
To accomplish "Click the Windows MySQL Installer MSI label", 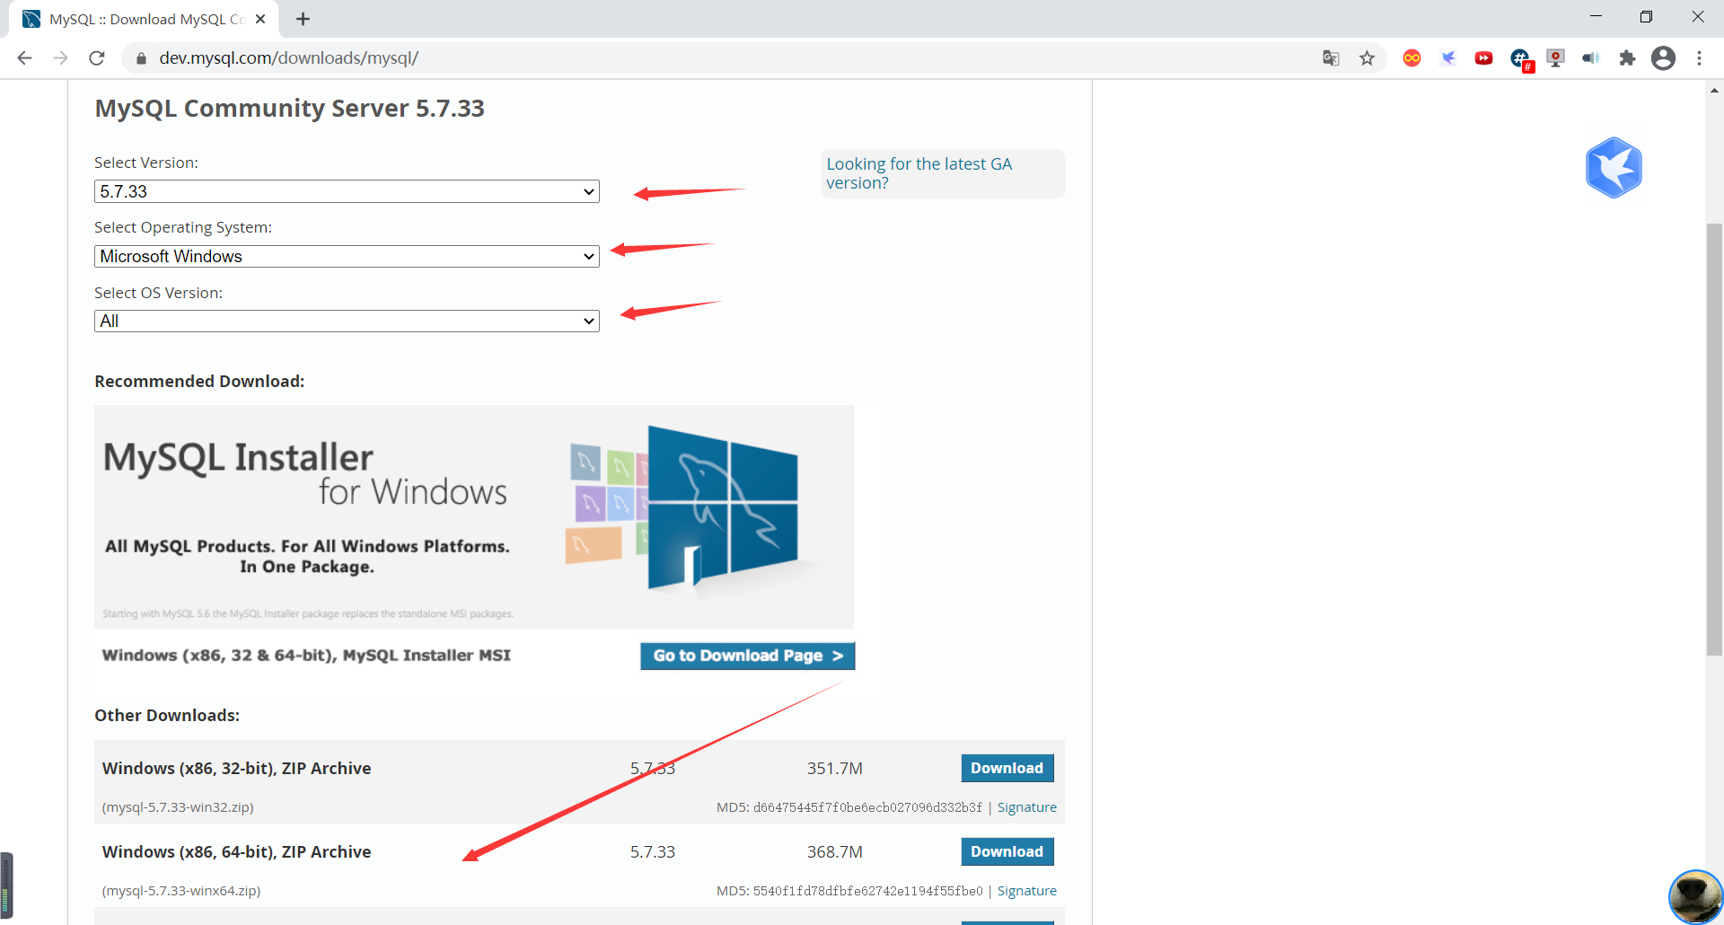I will pyautogui.click(x=306, y=656).
